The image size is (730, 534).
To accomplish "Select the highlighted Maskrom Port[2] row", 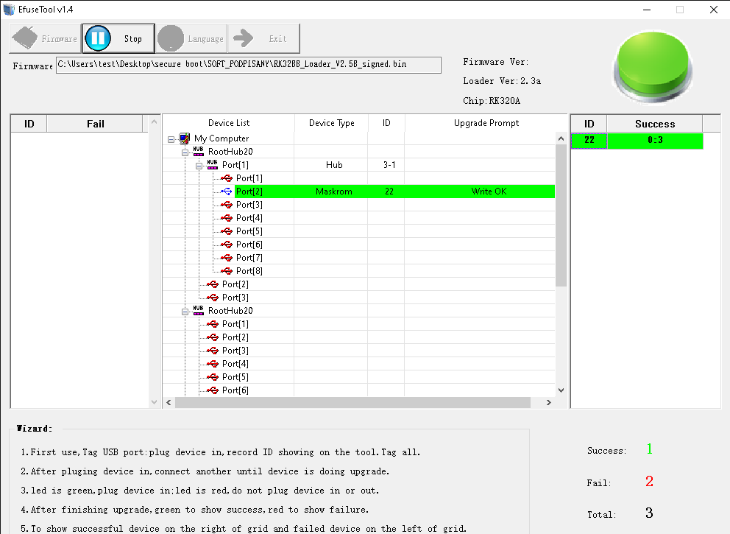I will pyautogui.click(x=250, y=191).
